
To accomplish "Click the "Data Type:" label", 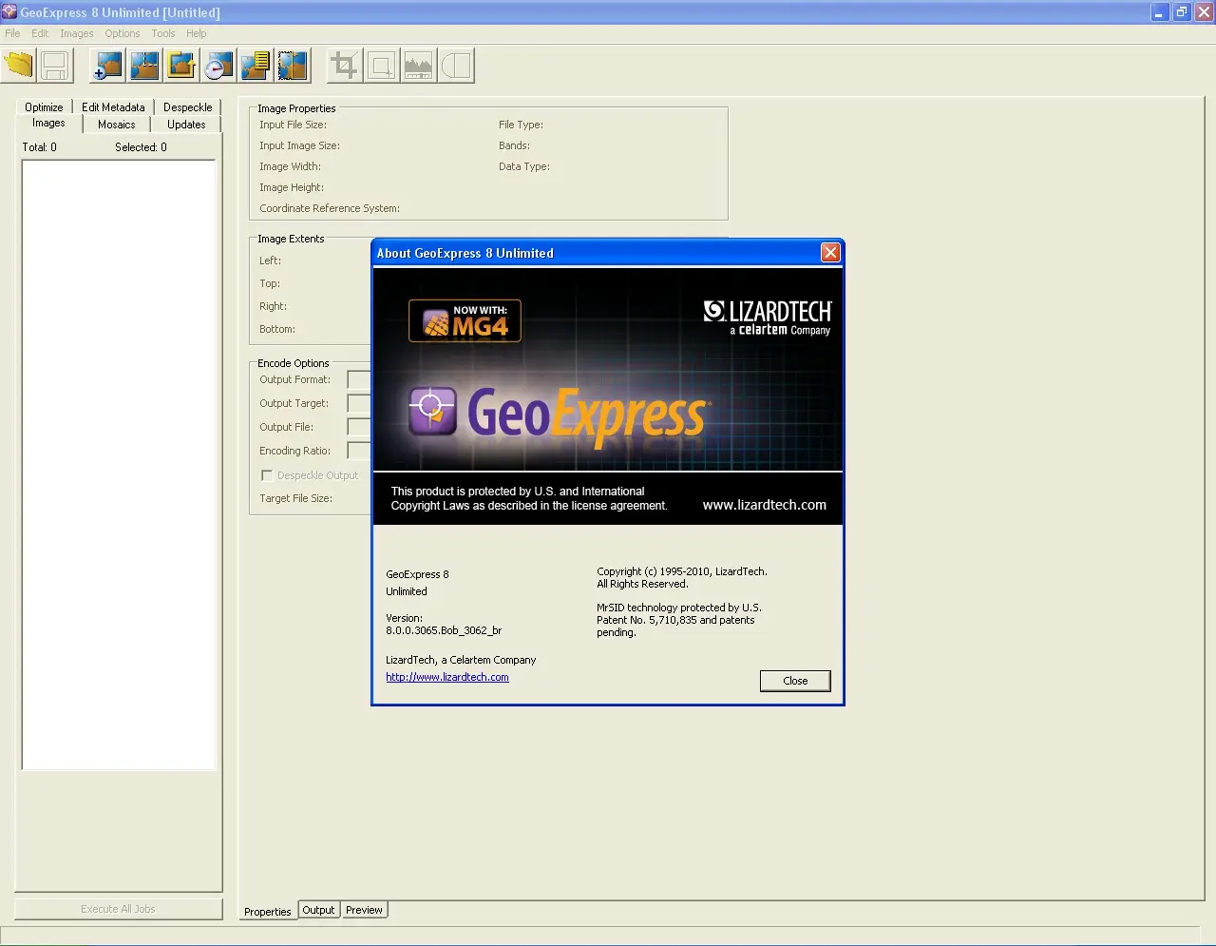I will (x=524, y=166).
